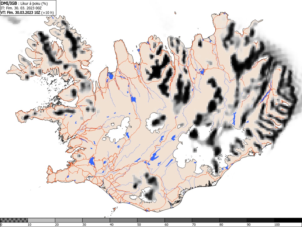Click the legend label '70'
Image resolution: width=302 pixels, height=227 pixels.
(x=194, y=225)
